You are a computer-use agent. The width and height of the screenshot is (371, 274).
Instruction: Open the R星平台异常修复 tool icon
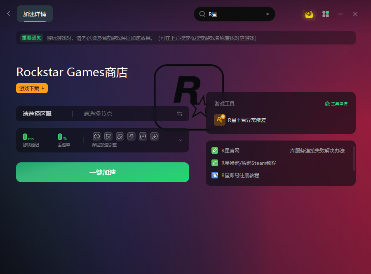pos(220,120)
